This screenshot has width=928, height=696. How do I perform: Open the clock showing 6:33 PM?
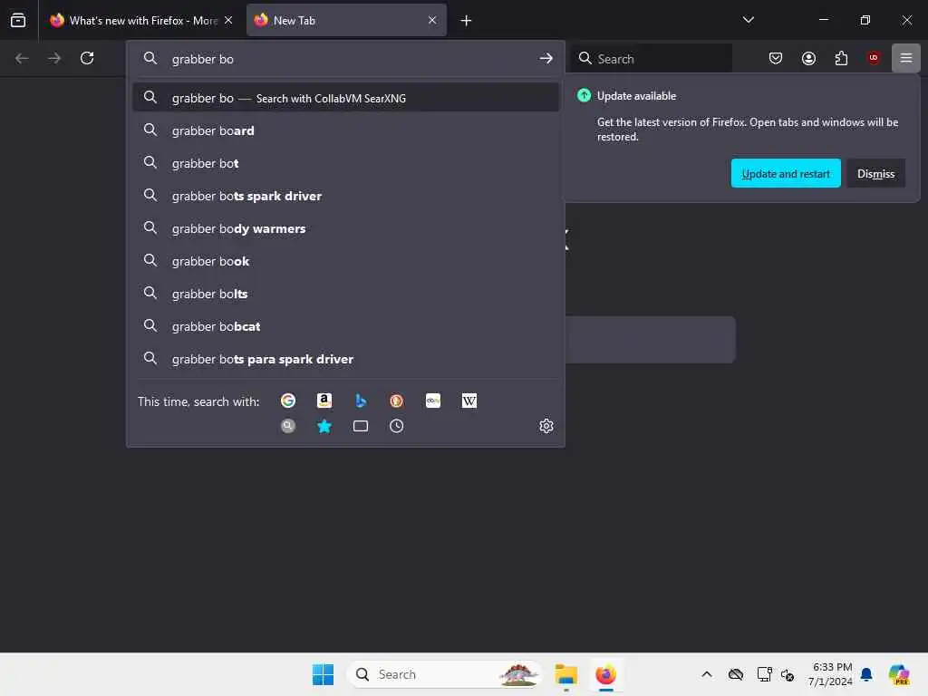pyautogui.click(x=830, y=674)
